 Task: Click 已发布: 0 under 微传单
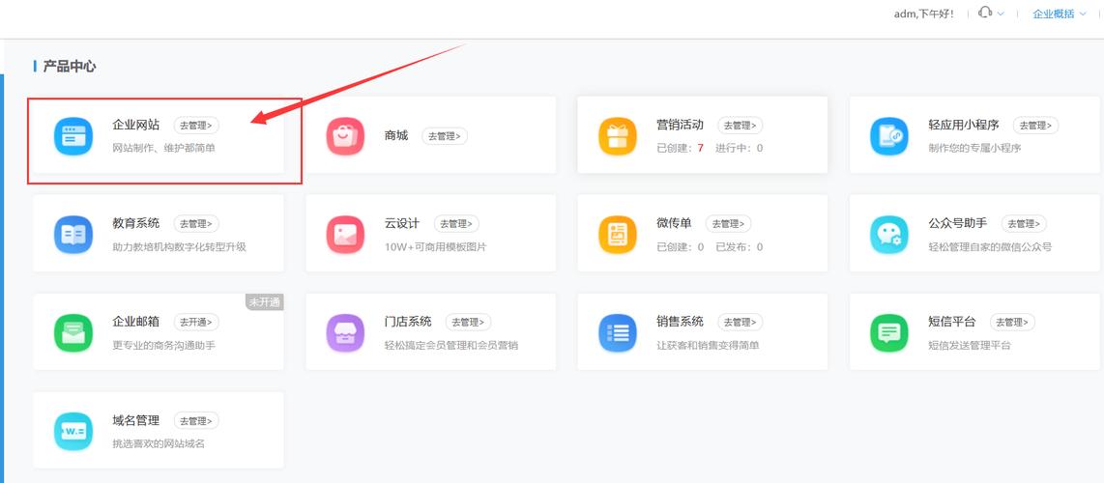click(740, 246)
